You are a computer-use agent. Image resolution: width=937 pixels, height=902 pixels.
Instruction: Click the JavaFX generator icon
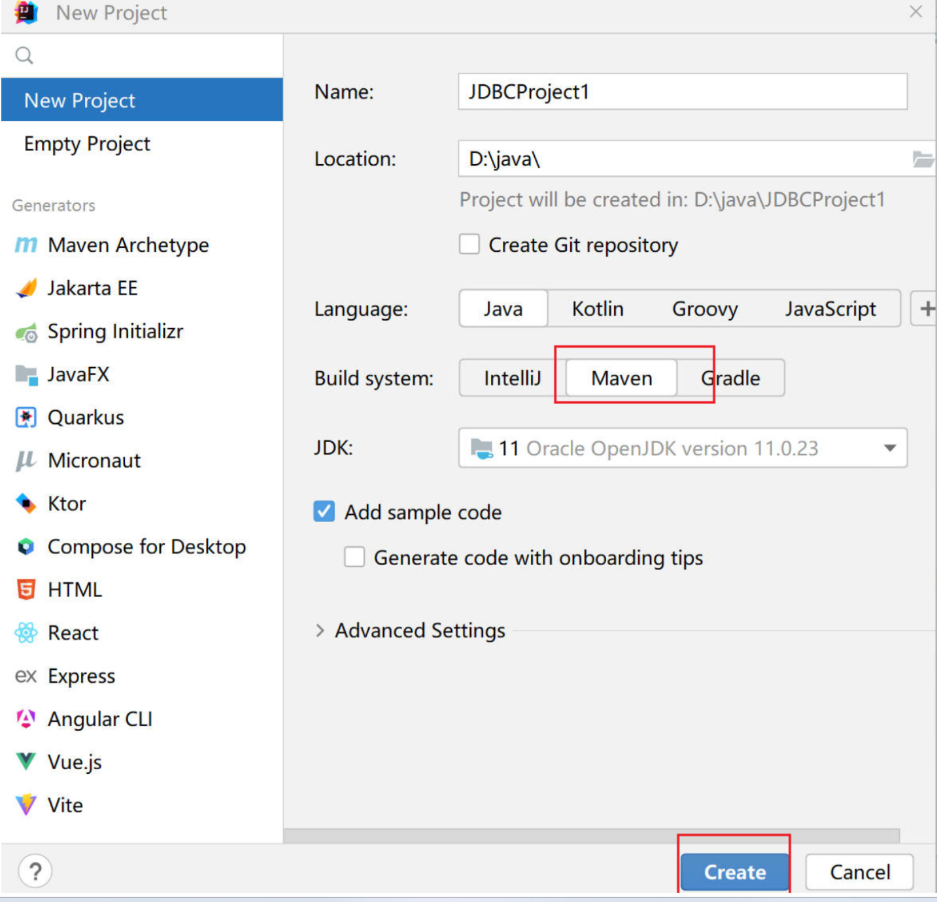[26, 375]
